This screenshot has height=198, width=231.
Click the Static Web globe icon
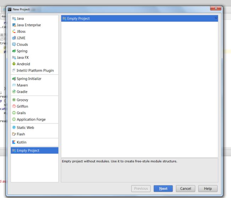pyautogui.click(x=14, y=127)
